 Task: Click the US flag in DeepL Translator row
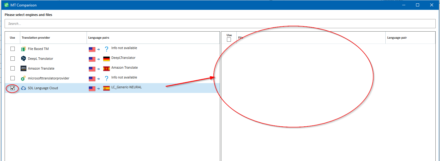pyautogui.click(x=92, y=59)
